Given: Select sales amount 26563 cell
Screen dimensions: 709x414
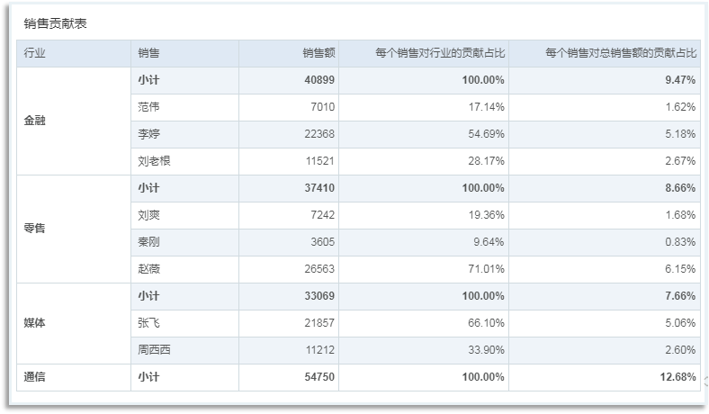Looking at the screenshot, I should (319, 269).
